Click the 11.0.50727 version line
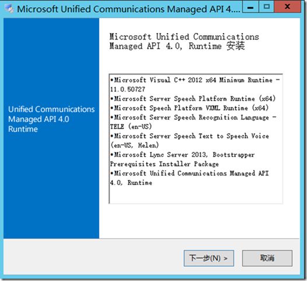 tap(127, 89)
